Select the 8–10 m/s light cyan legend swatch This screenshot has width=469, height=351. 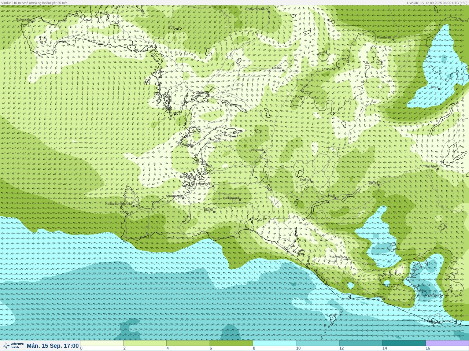coord(274,343)
